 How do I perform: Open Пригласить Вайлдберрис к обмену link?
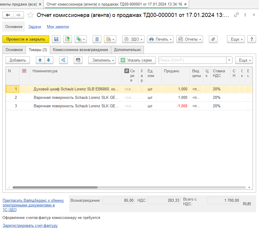[33, 205]
